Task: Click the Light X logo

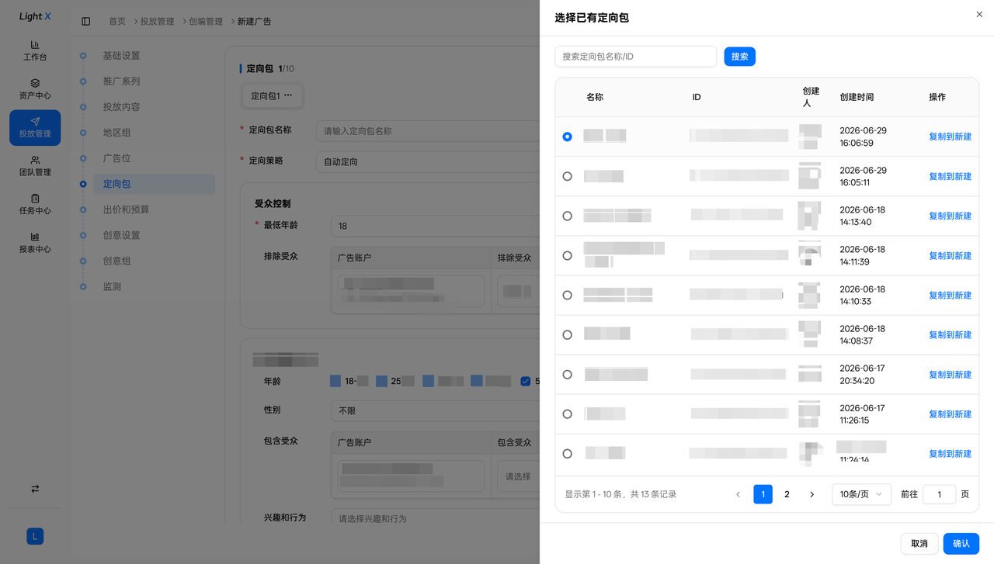Action: click(35, 16)
